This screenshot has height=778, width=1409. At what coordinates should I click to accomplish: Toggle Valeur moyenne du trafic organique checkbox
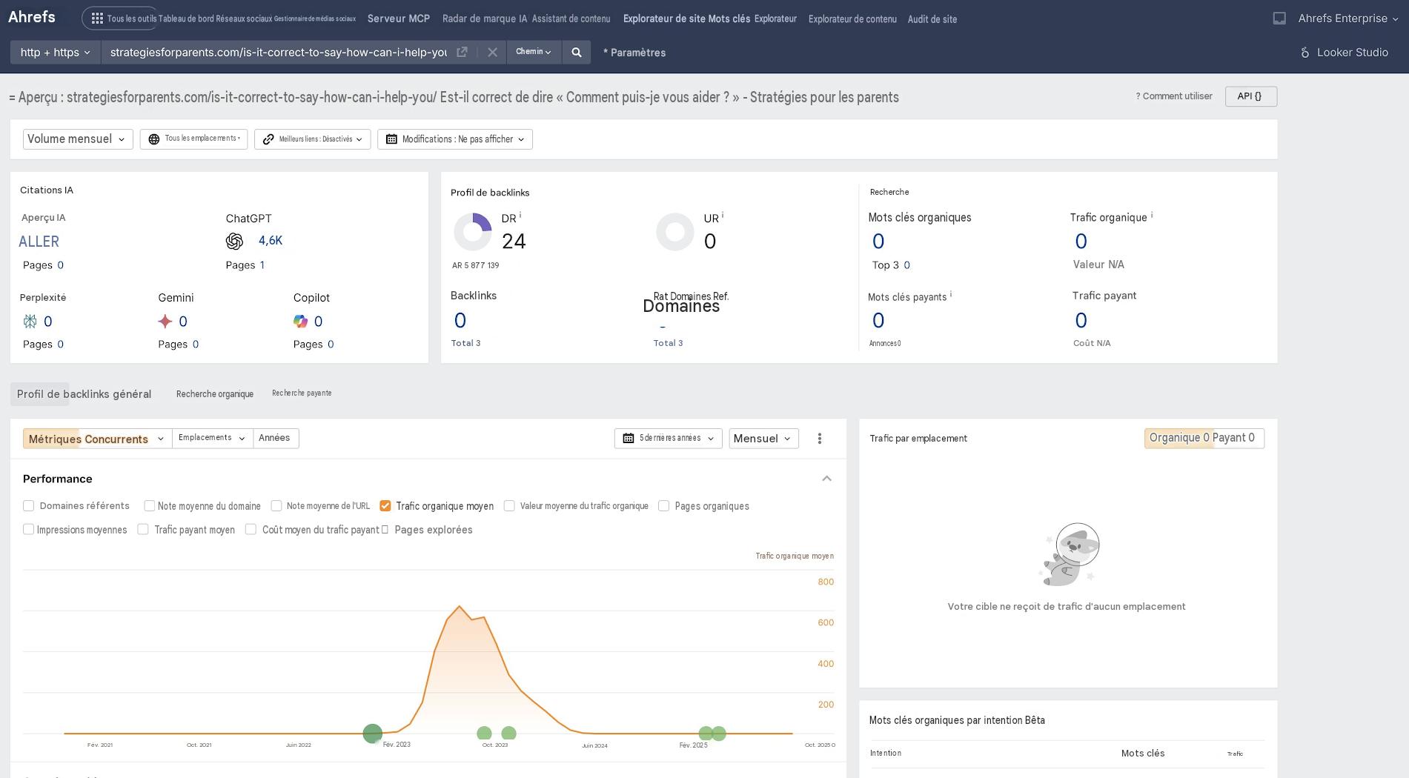(509, 506)
